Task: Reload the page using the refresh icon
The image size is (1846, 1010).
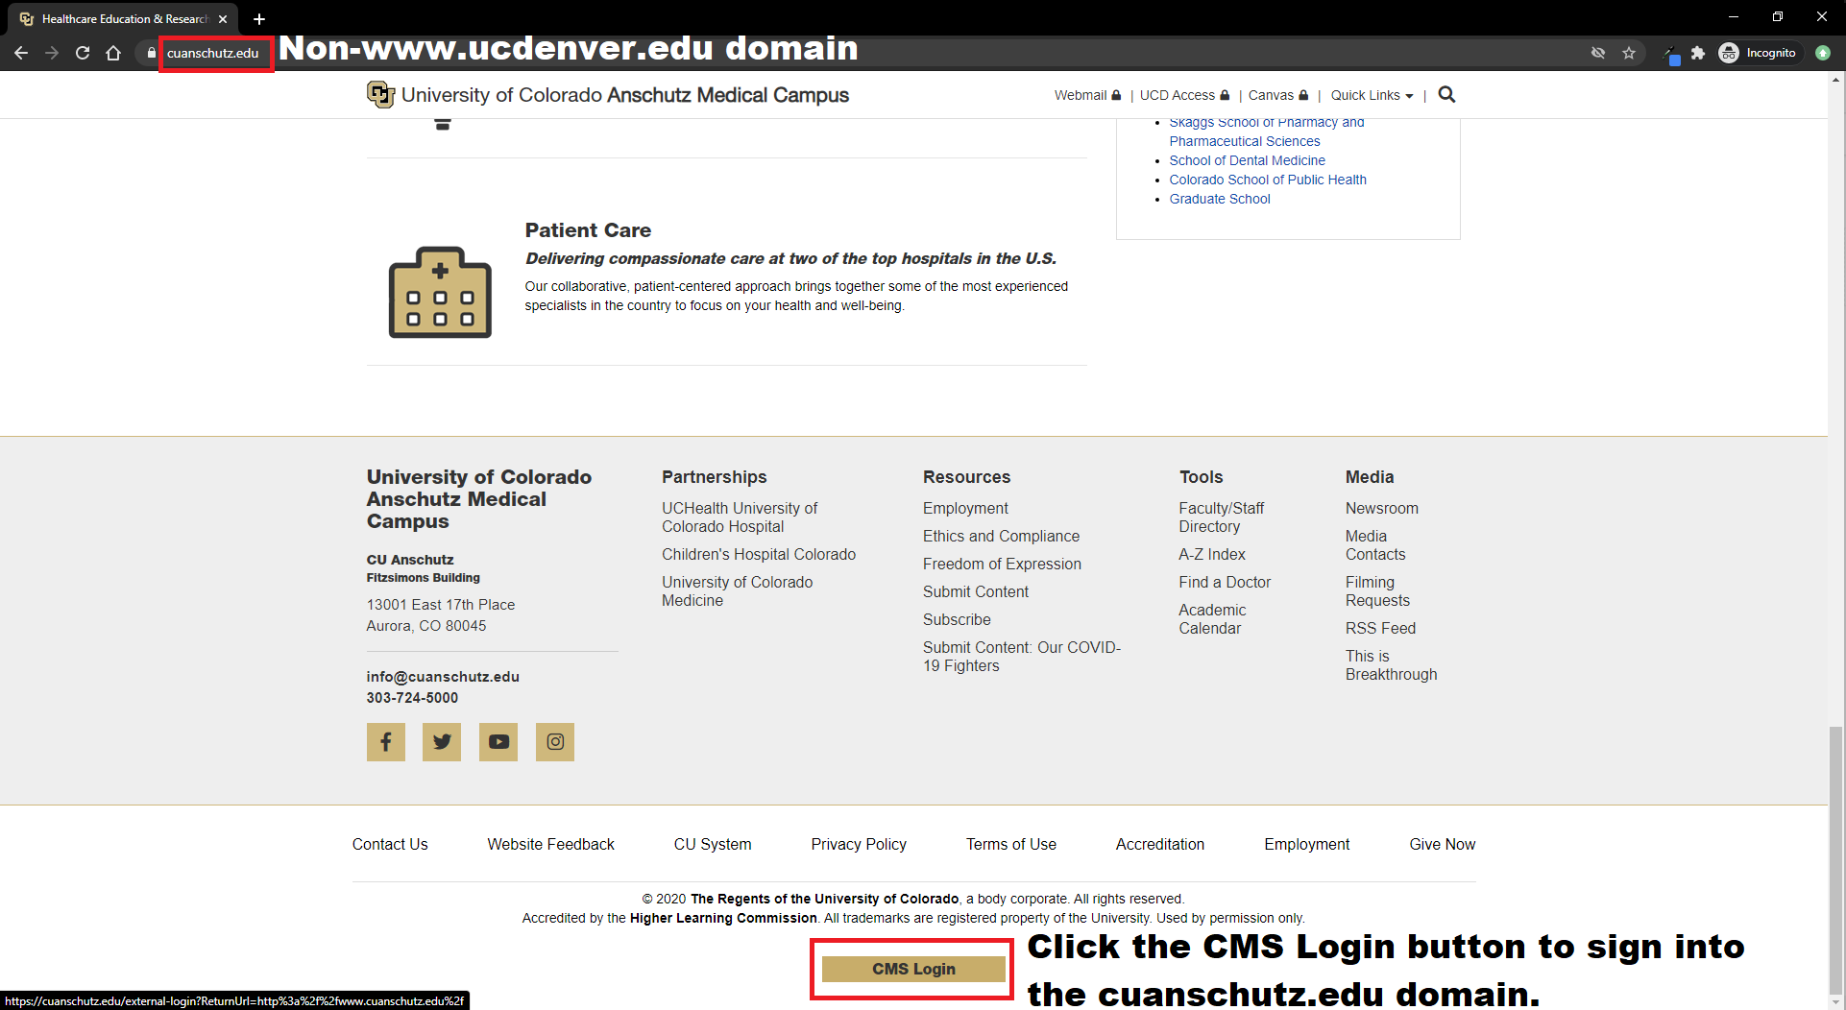Action: pos(83,53)
